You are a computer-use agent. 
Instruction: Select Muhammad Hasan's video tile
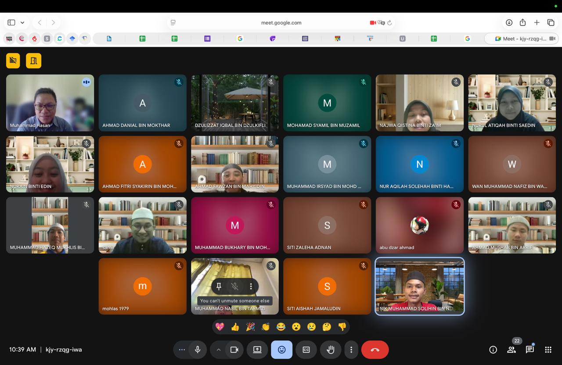coord(50,103)
